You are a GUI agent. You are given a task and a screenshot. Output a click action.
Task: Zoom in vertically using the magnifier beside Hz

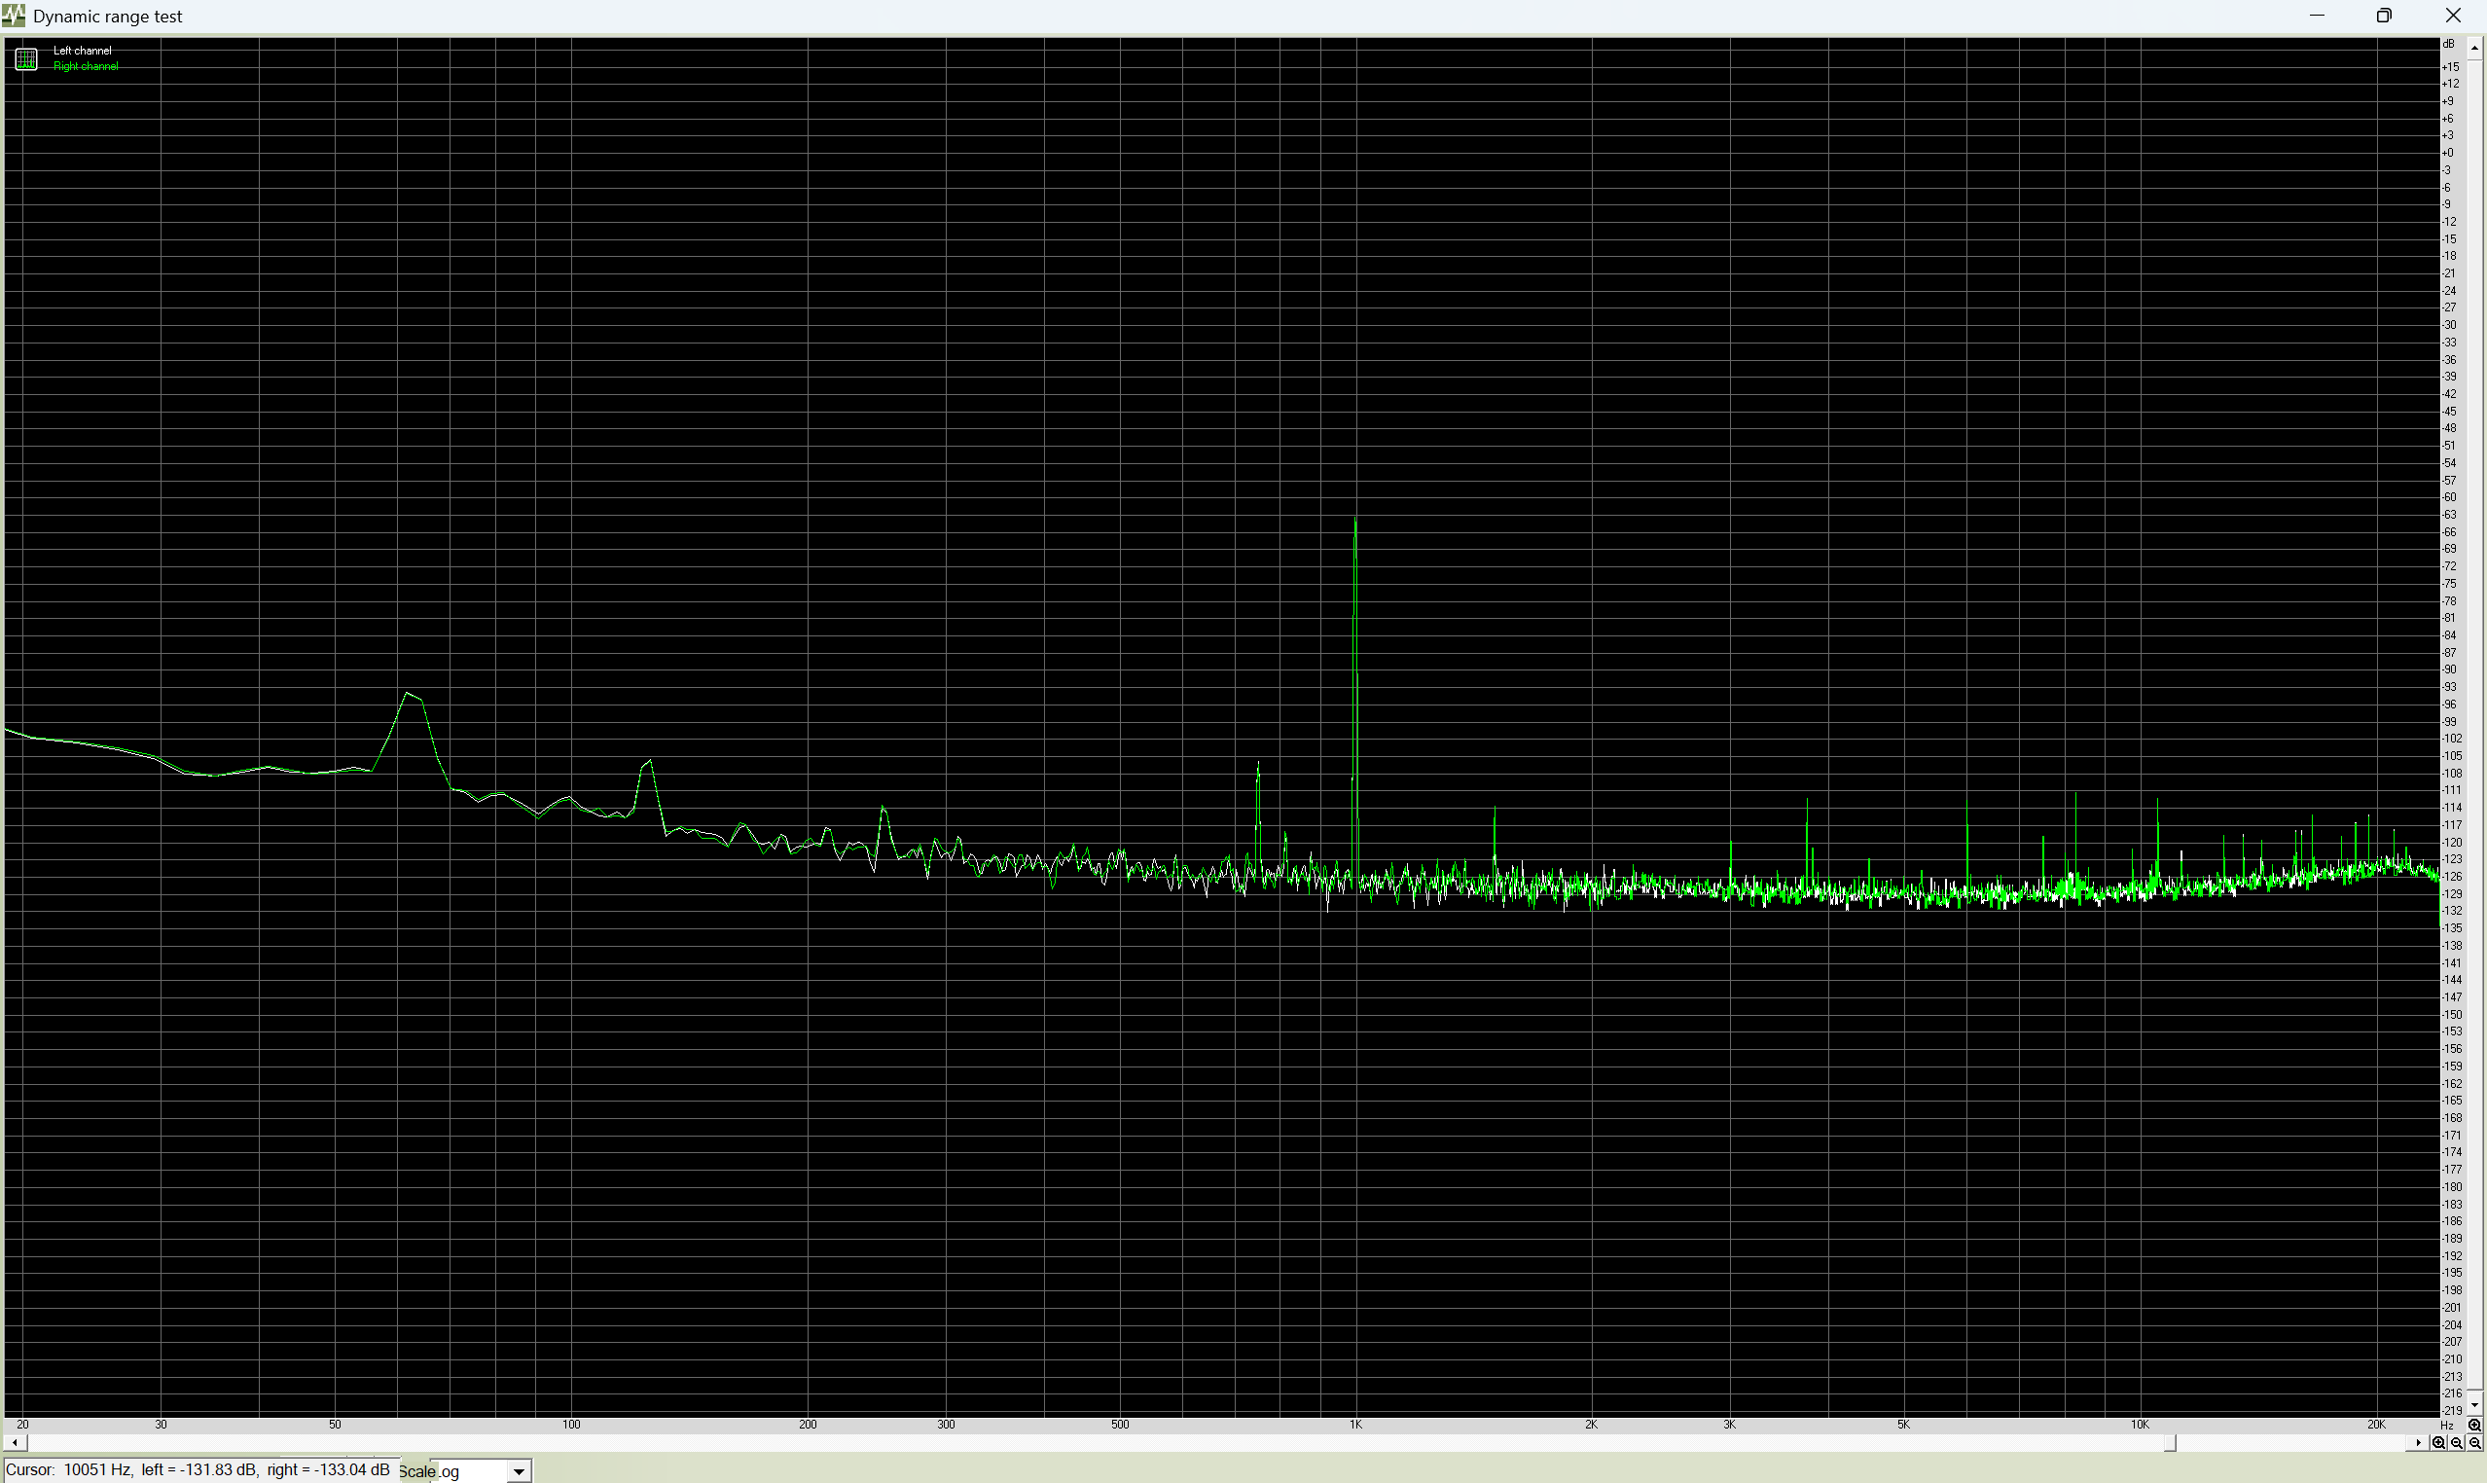[x=2475, y=1425]
